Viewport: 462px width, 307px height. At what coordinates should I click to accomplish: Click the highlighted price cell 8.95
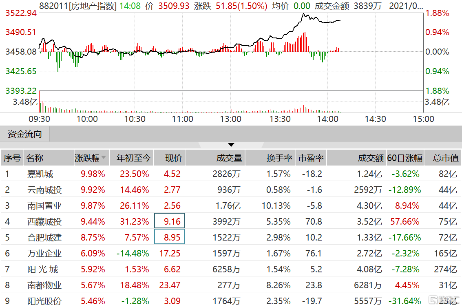[169, 236]
